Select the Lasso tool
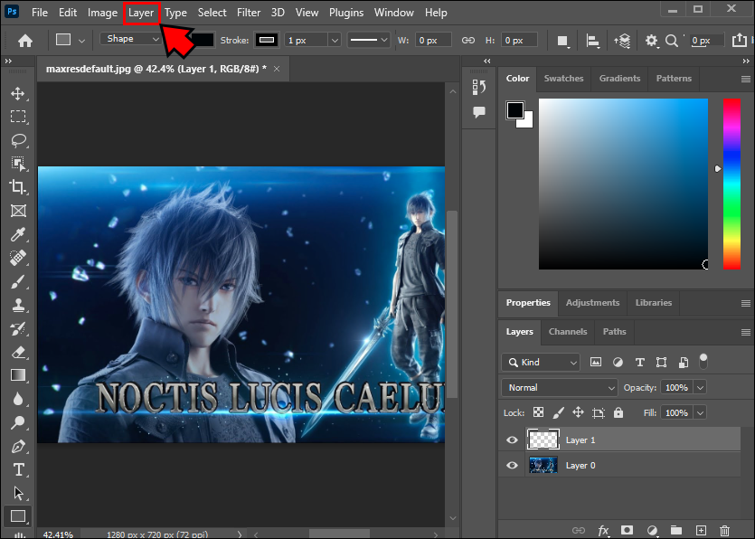 click(18, 140)
